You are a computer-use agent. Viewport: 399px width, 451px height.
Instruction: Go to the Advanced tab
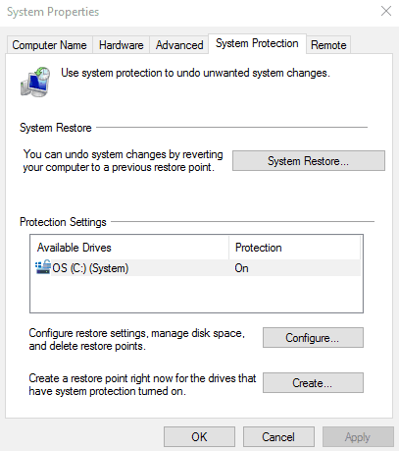(x=179, y=45)
